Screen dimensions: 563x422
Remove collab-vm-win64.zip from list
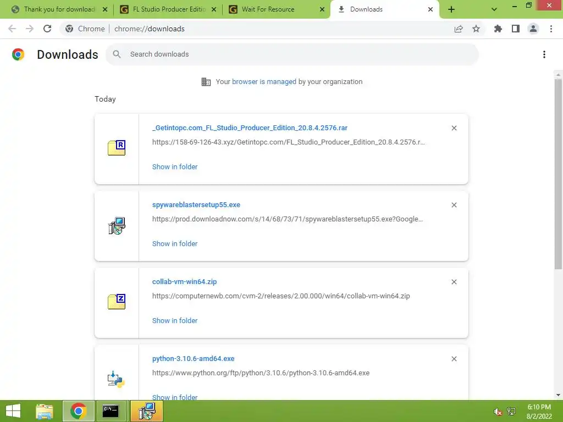pos(454,282)
